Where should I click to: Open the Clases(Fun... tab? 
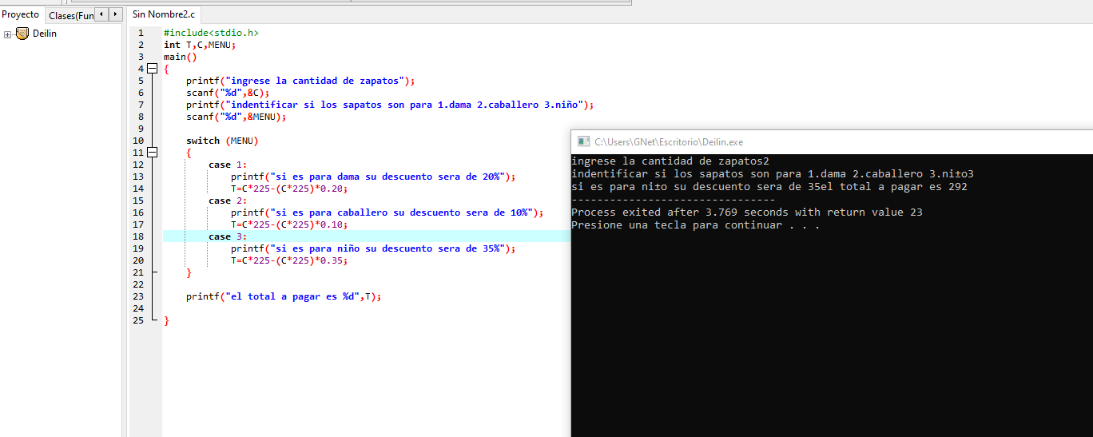coord(69,15)
